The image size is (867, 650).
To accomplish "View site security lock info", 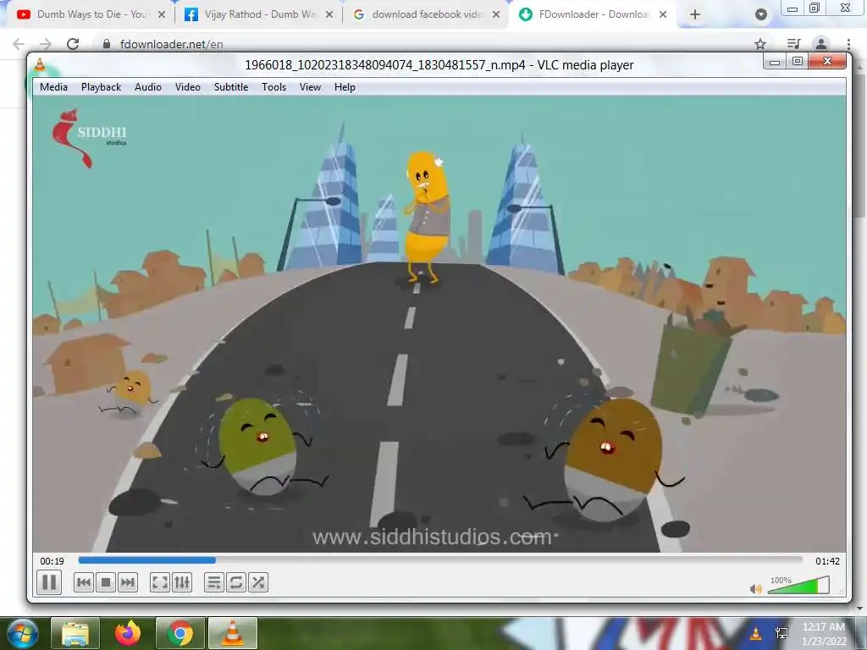I will (107, 44).
